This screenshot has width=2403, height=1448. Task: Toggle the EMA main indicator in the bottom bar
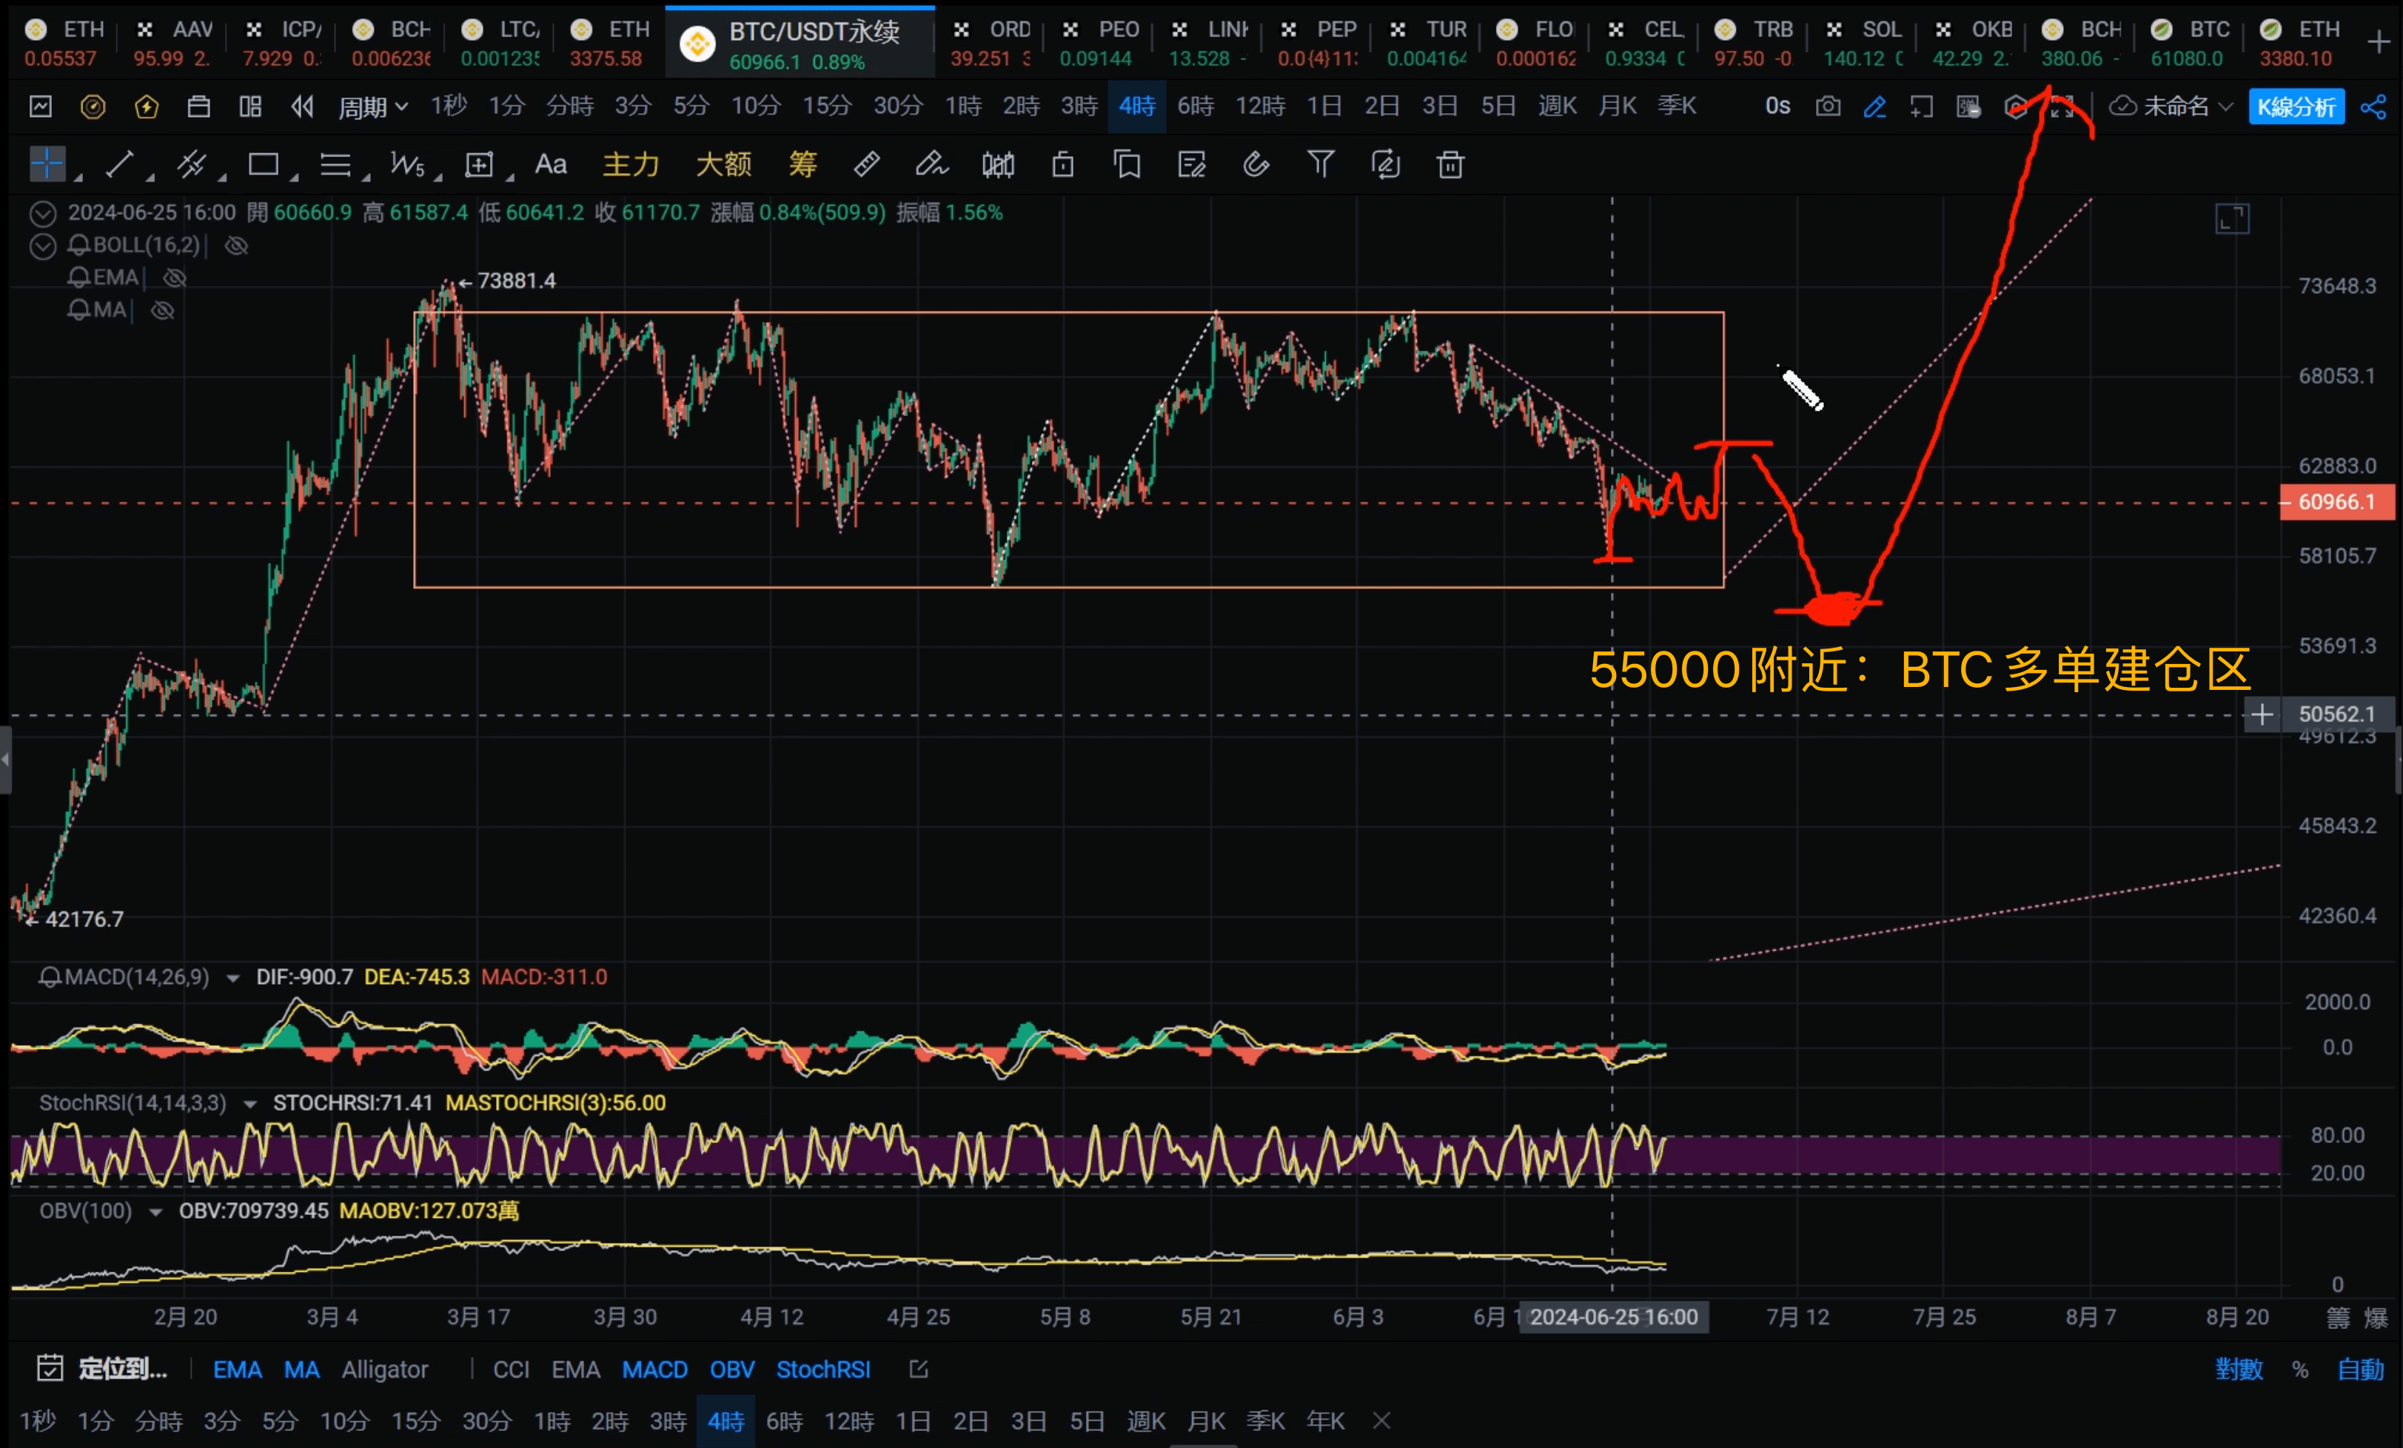[237, 1369]
